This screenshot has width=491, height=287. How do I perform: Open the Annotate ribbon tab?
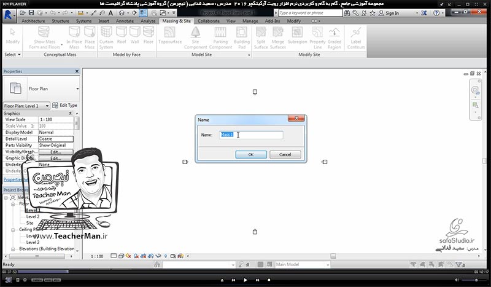tap(125, 21)
